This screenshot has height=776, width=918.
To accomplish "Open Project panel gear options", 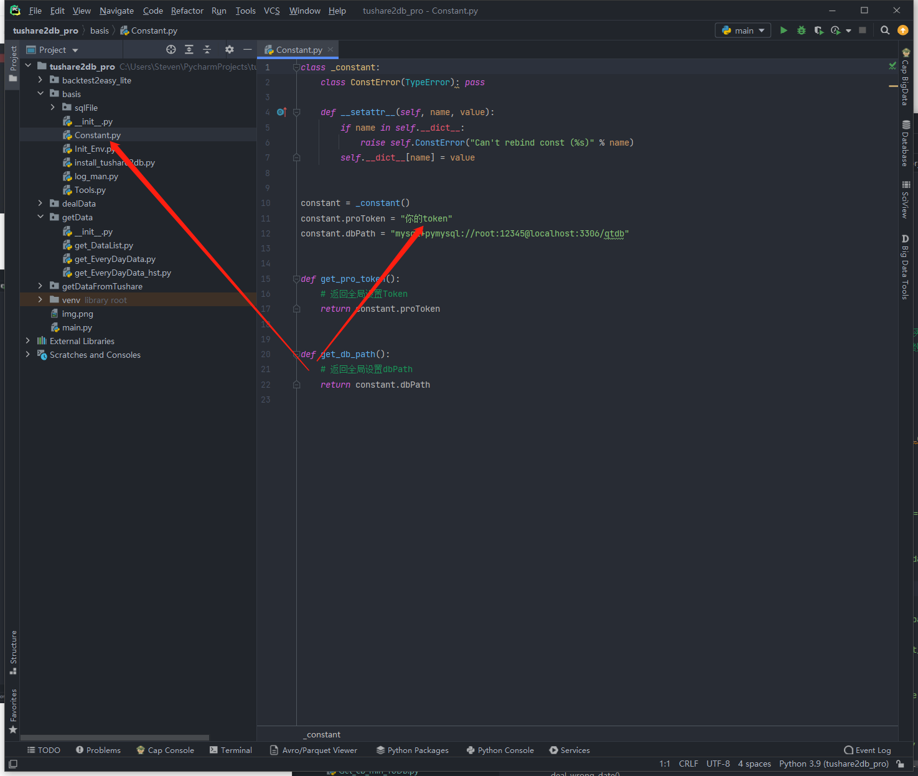I will pyautogui.click(x=230, y=50).
